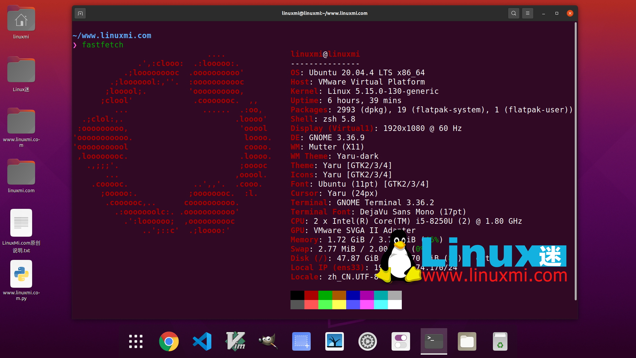Focus Terminal via dock icon
This screenshot has height=358, width=636.
point(434,341)
